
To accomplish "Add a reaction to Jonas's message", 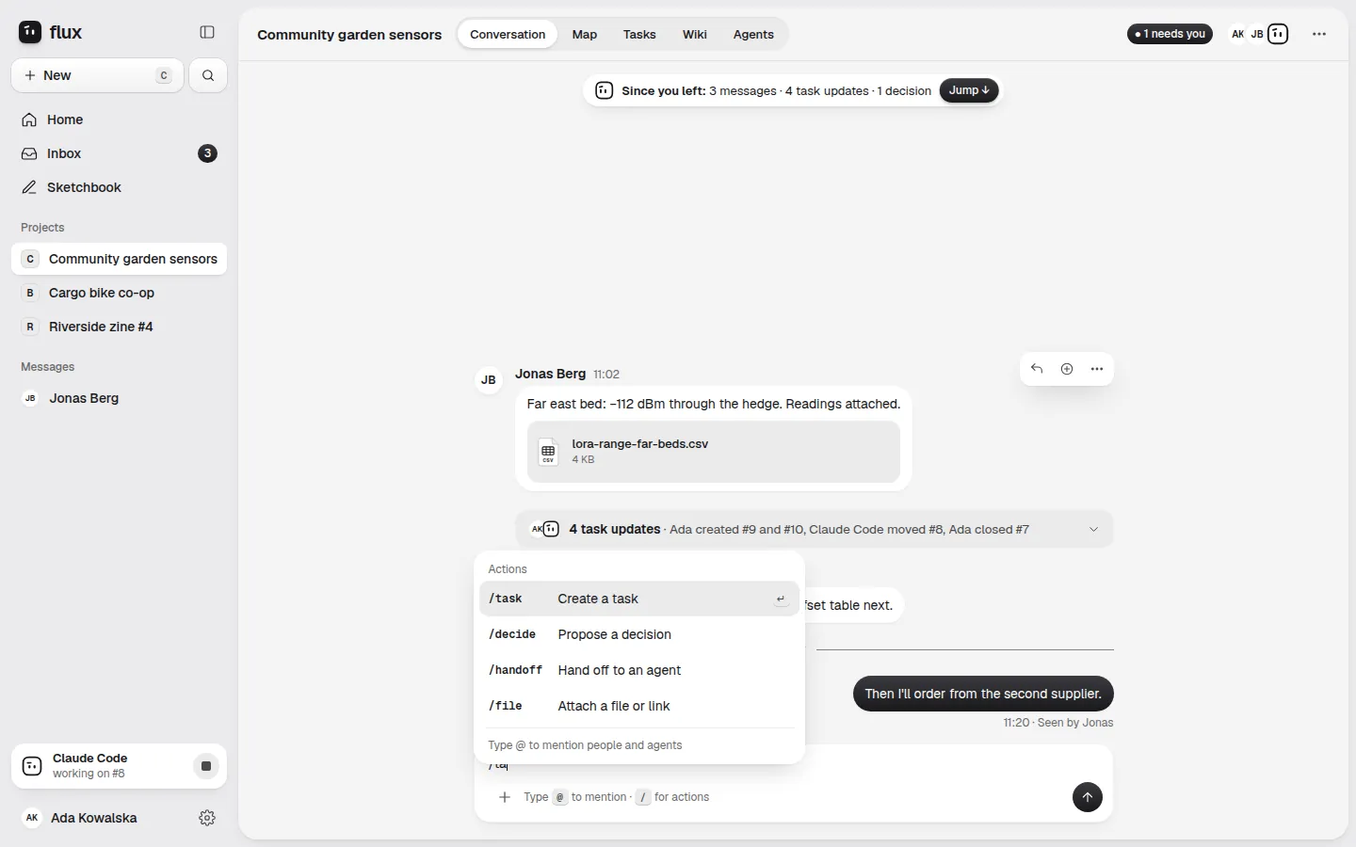I will tap(1067, 369).
